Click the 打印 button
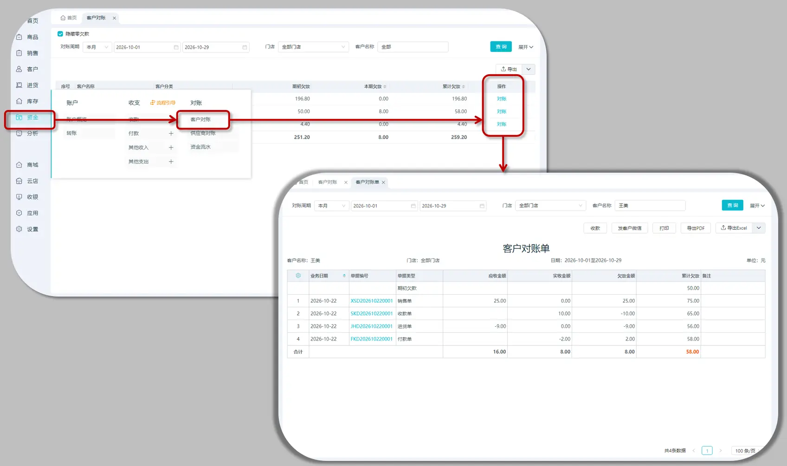This screenshot has height=466, width=787. point(664,228)
